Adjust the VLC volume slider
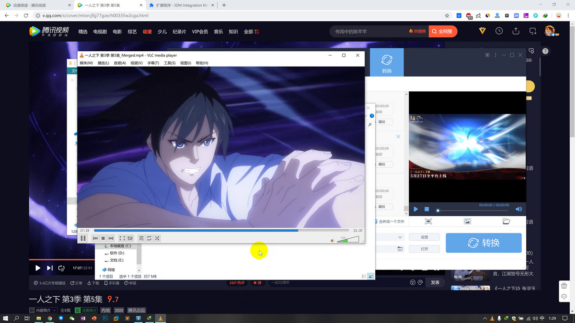 tap(348, 239)
